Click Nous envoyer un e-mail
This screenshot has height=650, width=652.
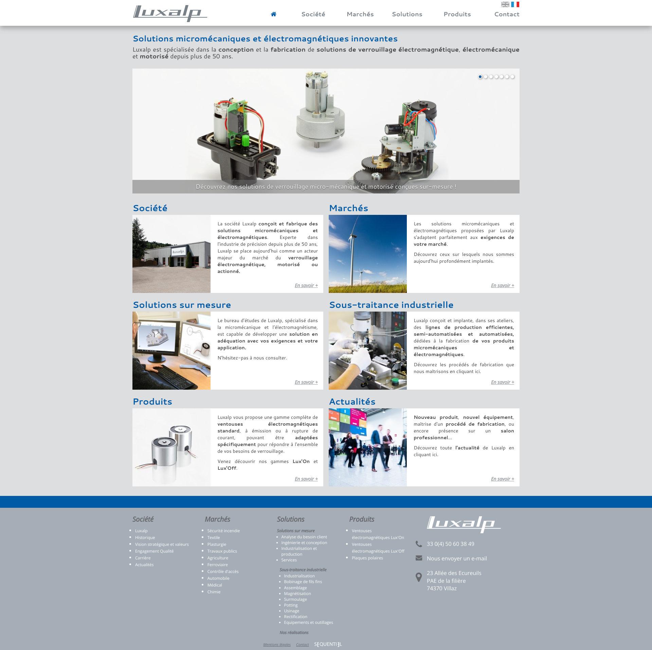[x=457, y=558]
